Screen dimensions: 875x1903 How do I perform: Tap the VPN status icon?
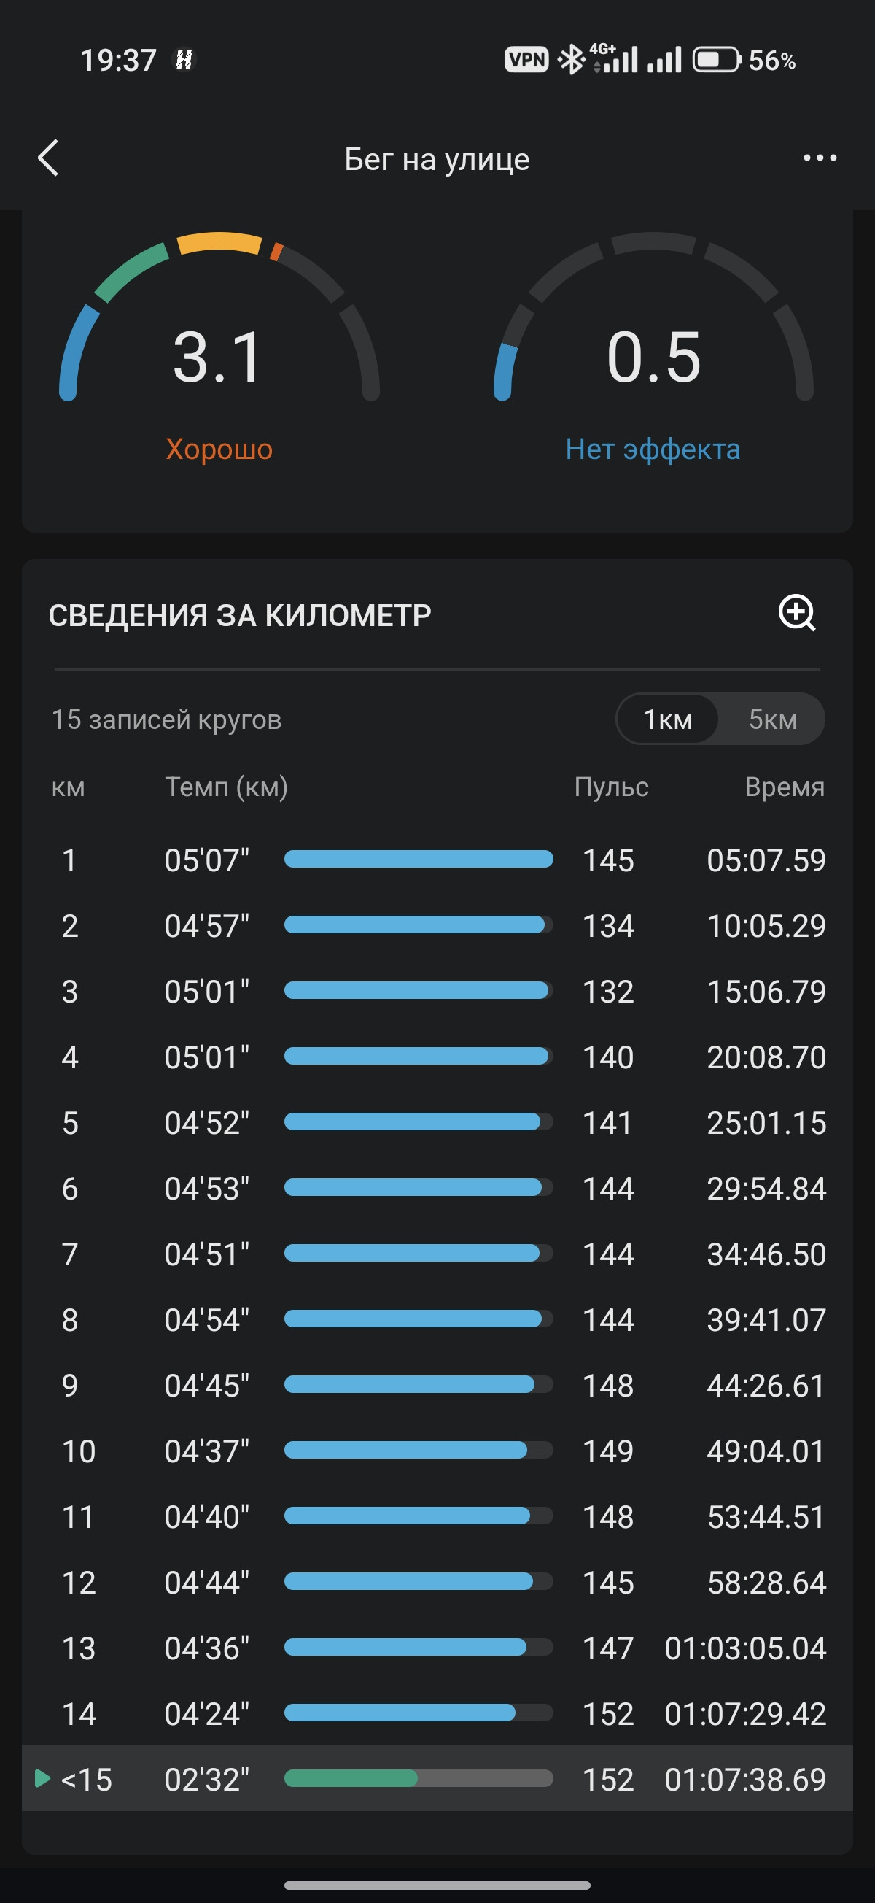click(x=526, y=60)
